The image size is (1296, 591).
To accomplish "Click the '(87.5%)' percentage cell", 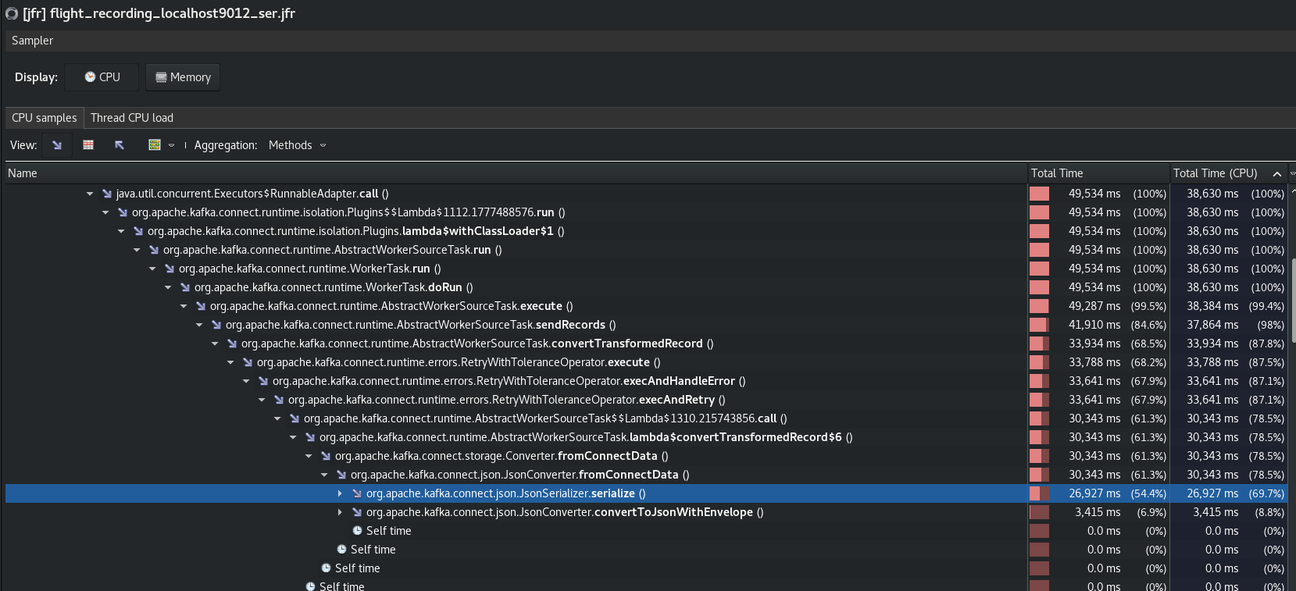I will tap(1266, 362).
